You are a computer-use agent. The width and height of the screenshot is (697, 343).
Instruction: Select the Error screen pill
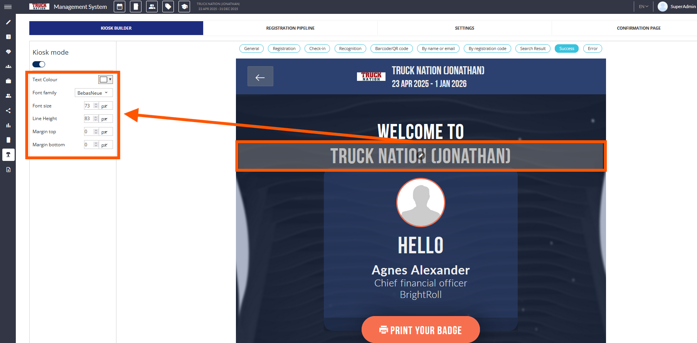pyautogui.click(x=593, y=49)
